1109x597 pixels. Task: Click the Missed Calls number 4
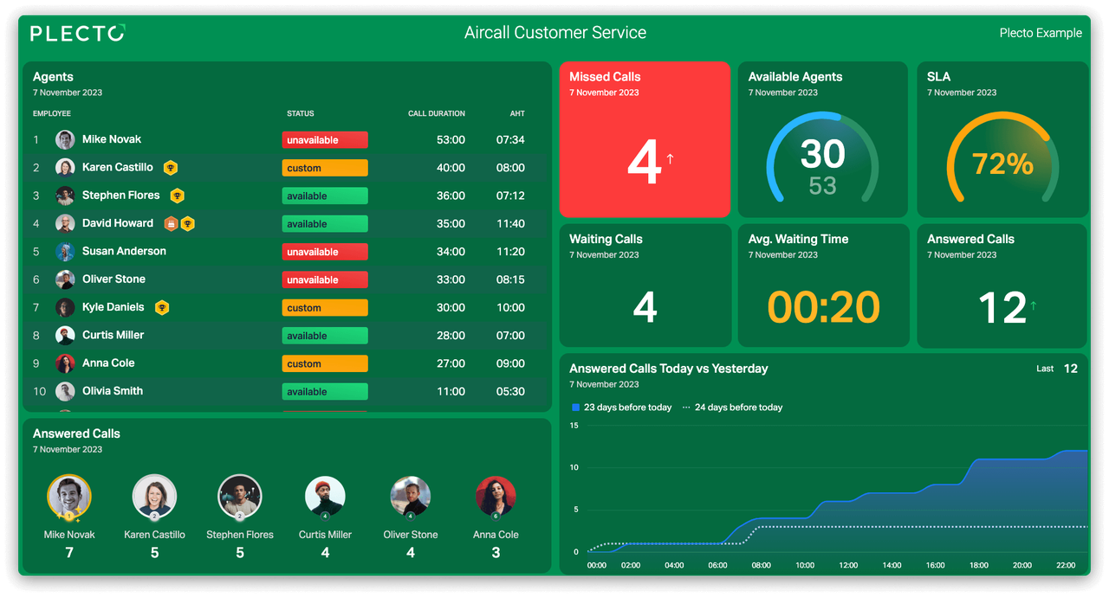pyautogui.click(x=644, y=163)
